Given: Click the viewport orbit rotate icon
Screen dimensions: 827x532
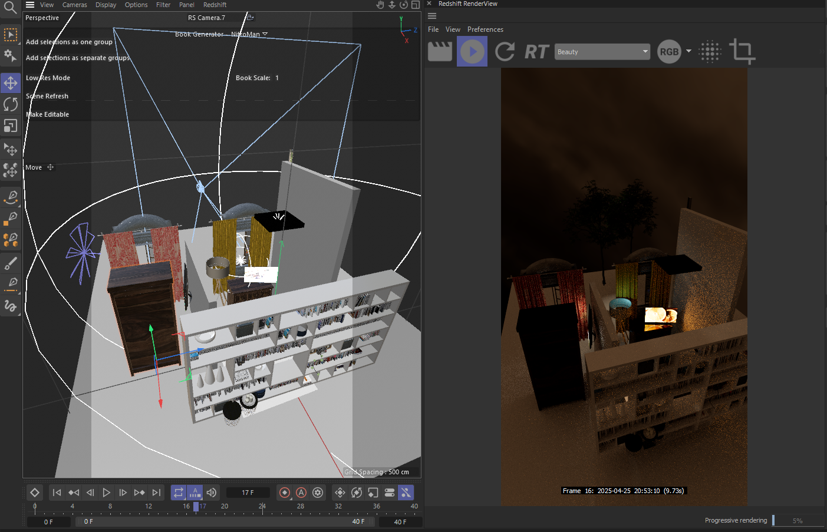Looking at the screenshot, I should pyautogui.click(x=404, y=5).
